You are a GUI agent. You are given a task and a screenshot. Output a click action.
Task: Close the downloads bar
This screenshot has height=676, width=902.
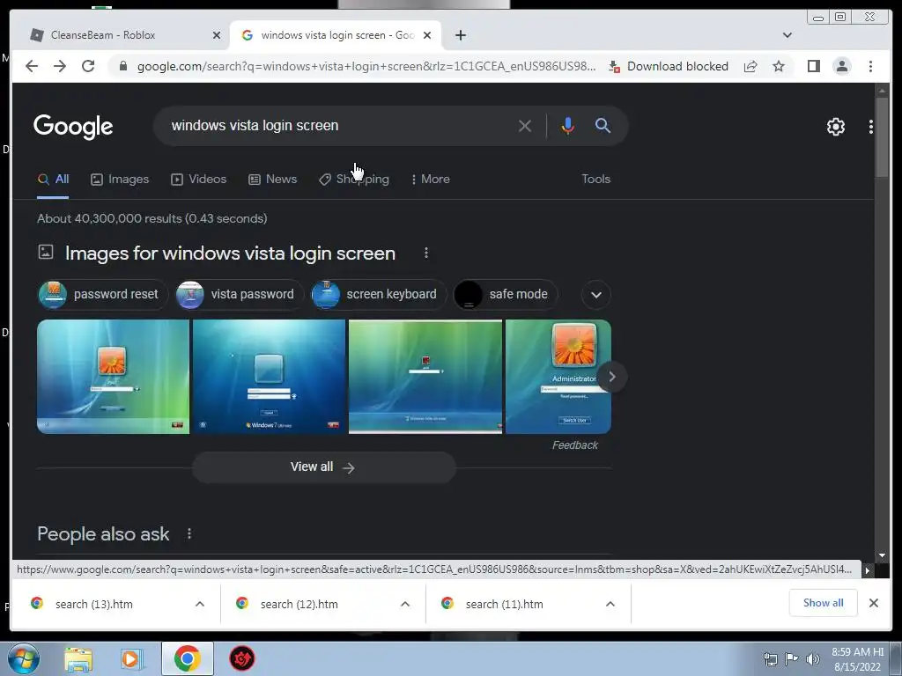coord(873,602)
